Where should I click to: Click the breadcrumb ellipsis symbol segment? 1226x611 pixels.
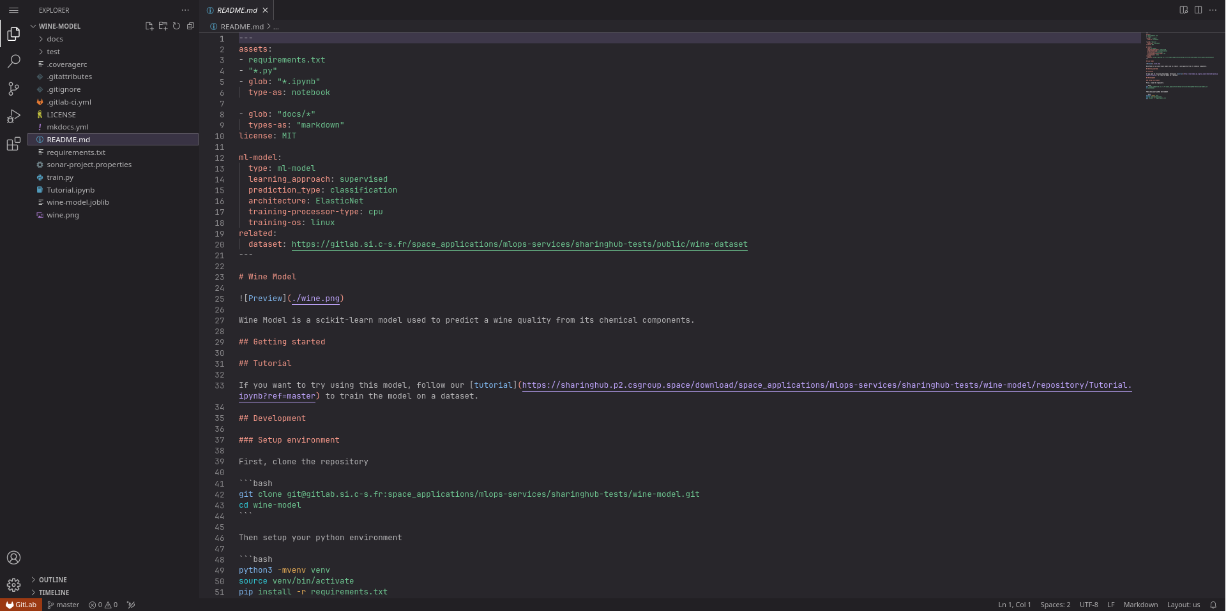tap(276, 27)
